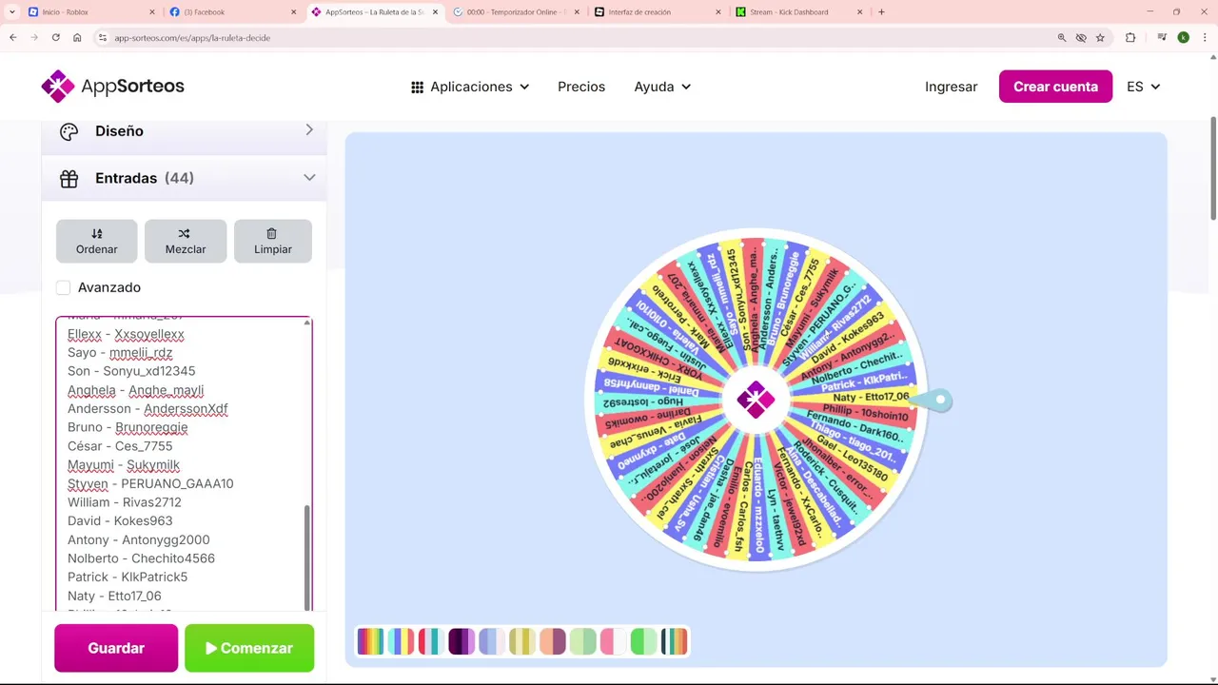Open a new browser tab
This screenshot has width=1218, height=685.
click(x=881, y=12)
